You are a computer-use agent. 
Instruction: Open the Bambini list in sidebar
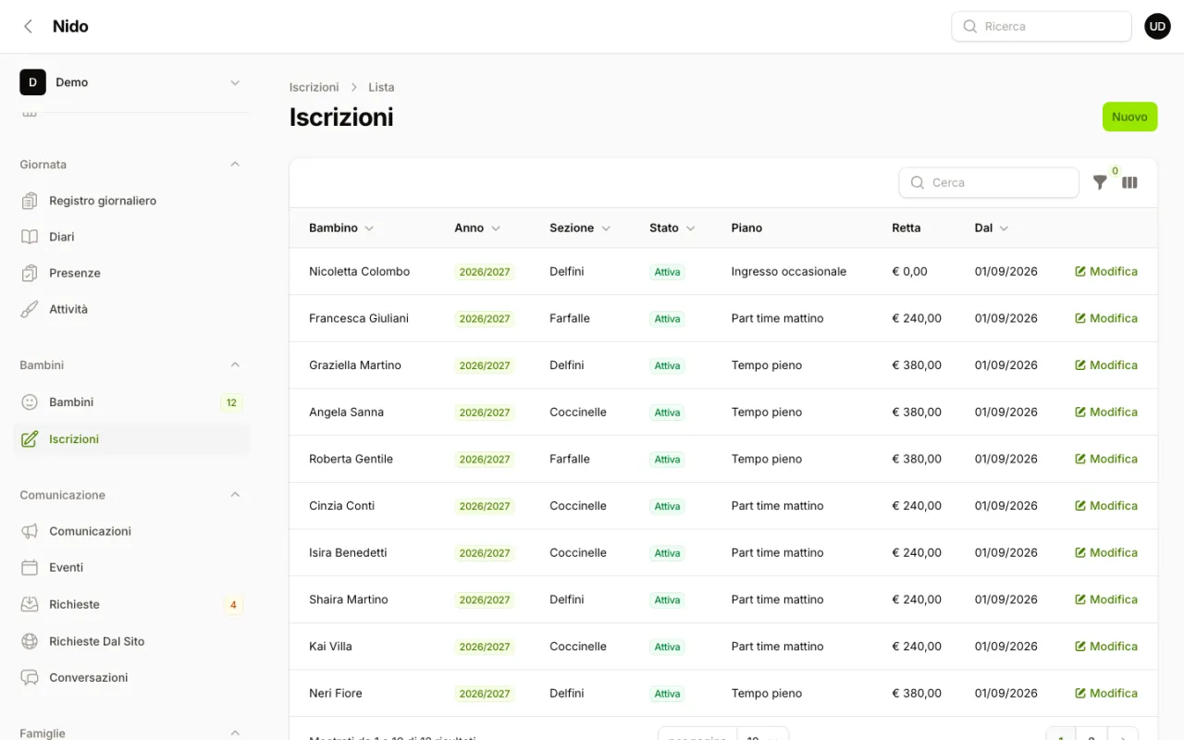coord(131,402)
